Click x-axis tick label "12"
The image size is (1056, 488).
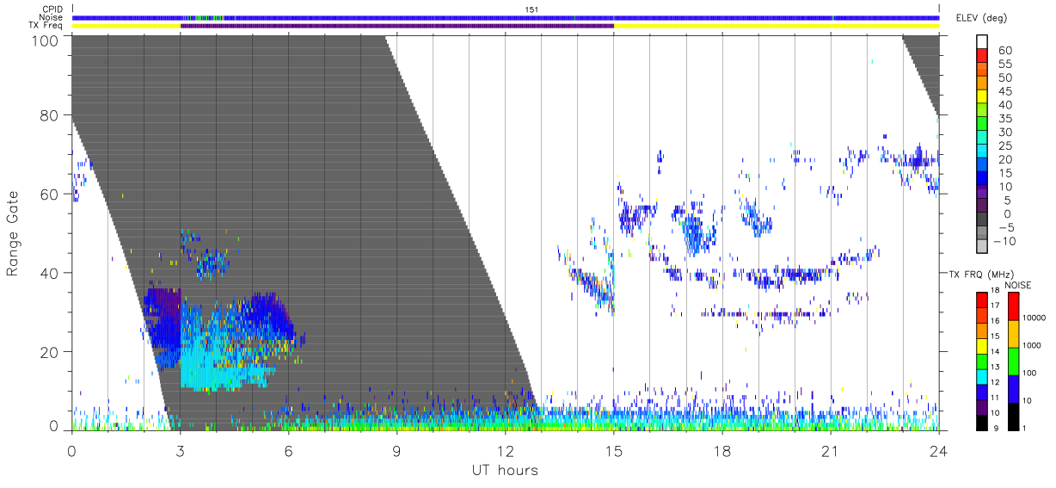505,450
